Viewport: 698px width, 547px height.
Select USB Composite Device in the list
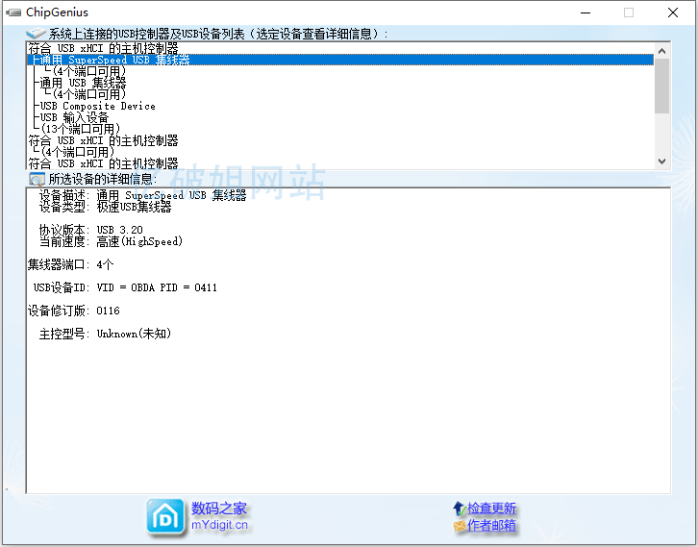coord(340,106)
